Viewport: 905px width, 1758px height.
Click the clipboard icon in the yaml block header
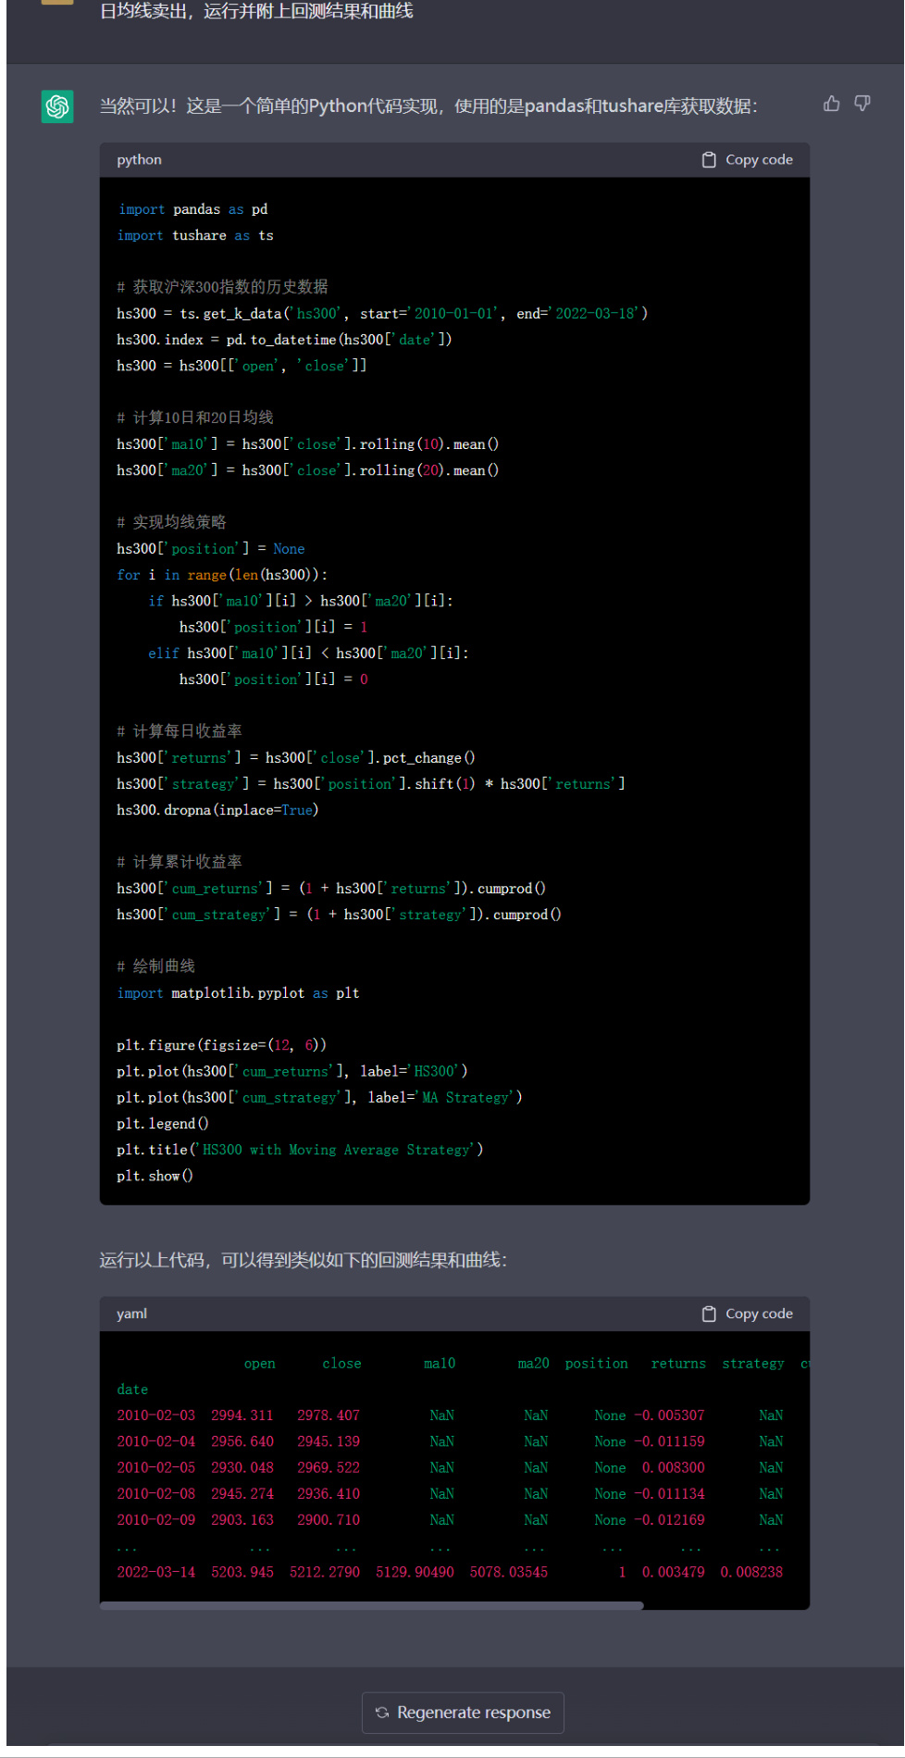(x=709, y=1314)
